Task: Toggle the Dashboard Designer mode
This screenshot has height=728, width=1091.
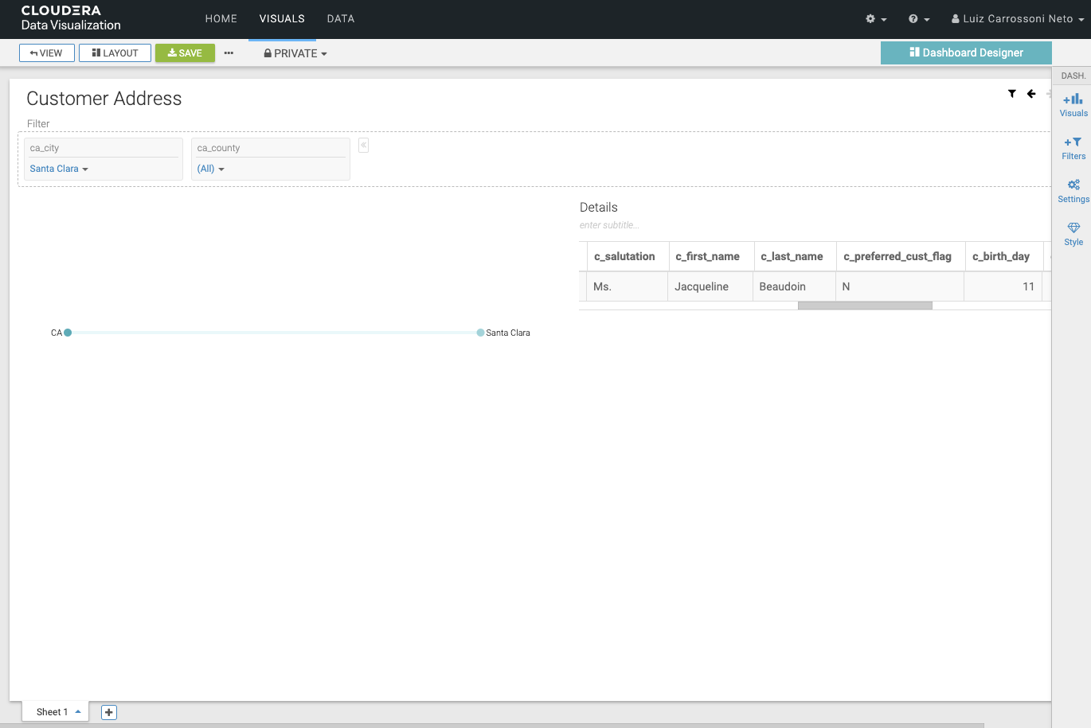Action: (965, 53)
